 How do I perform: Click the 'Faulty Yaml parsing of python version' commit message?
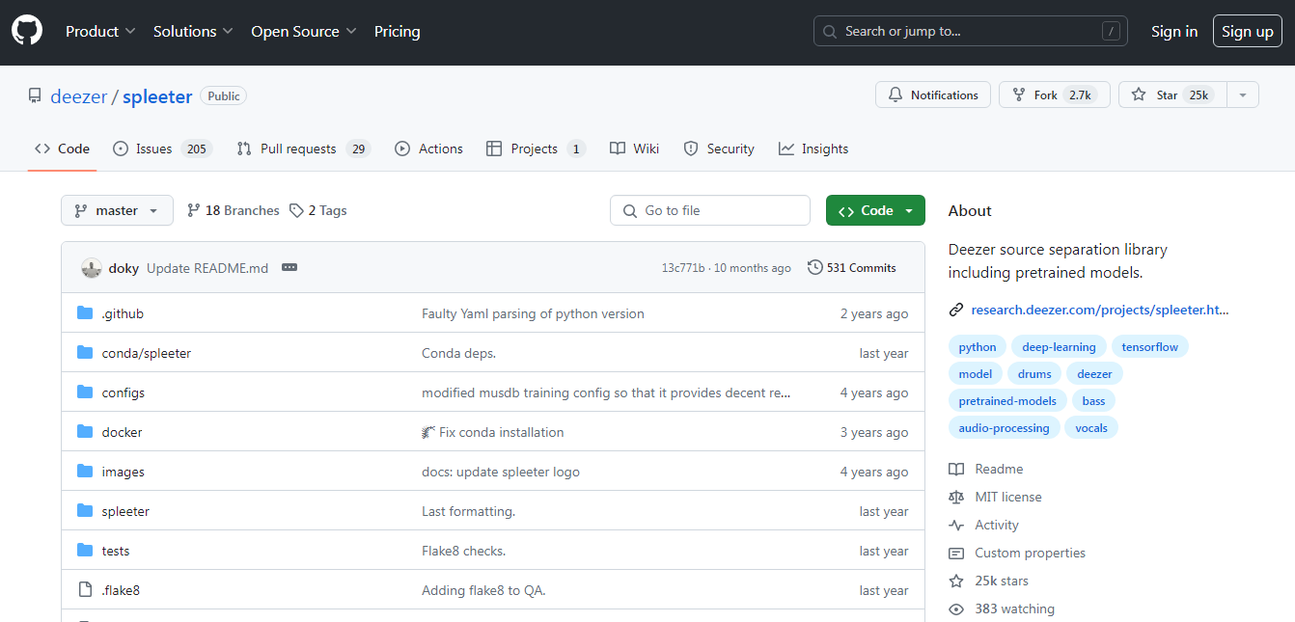click(533, 313)
